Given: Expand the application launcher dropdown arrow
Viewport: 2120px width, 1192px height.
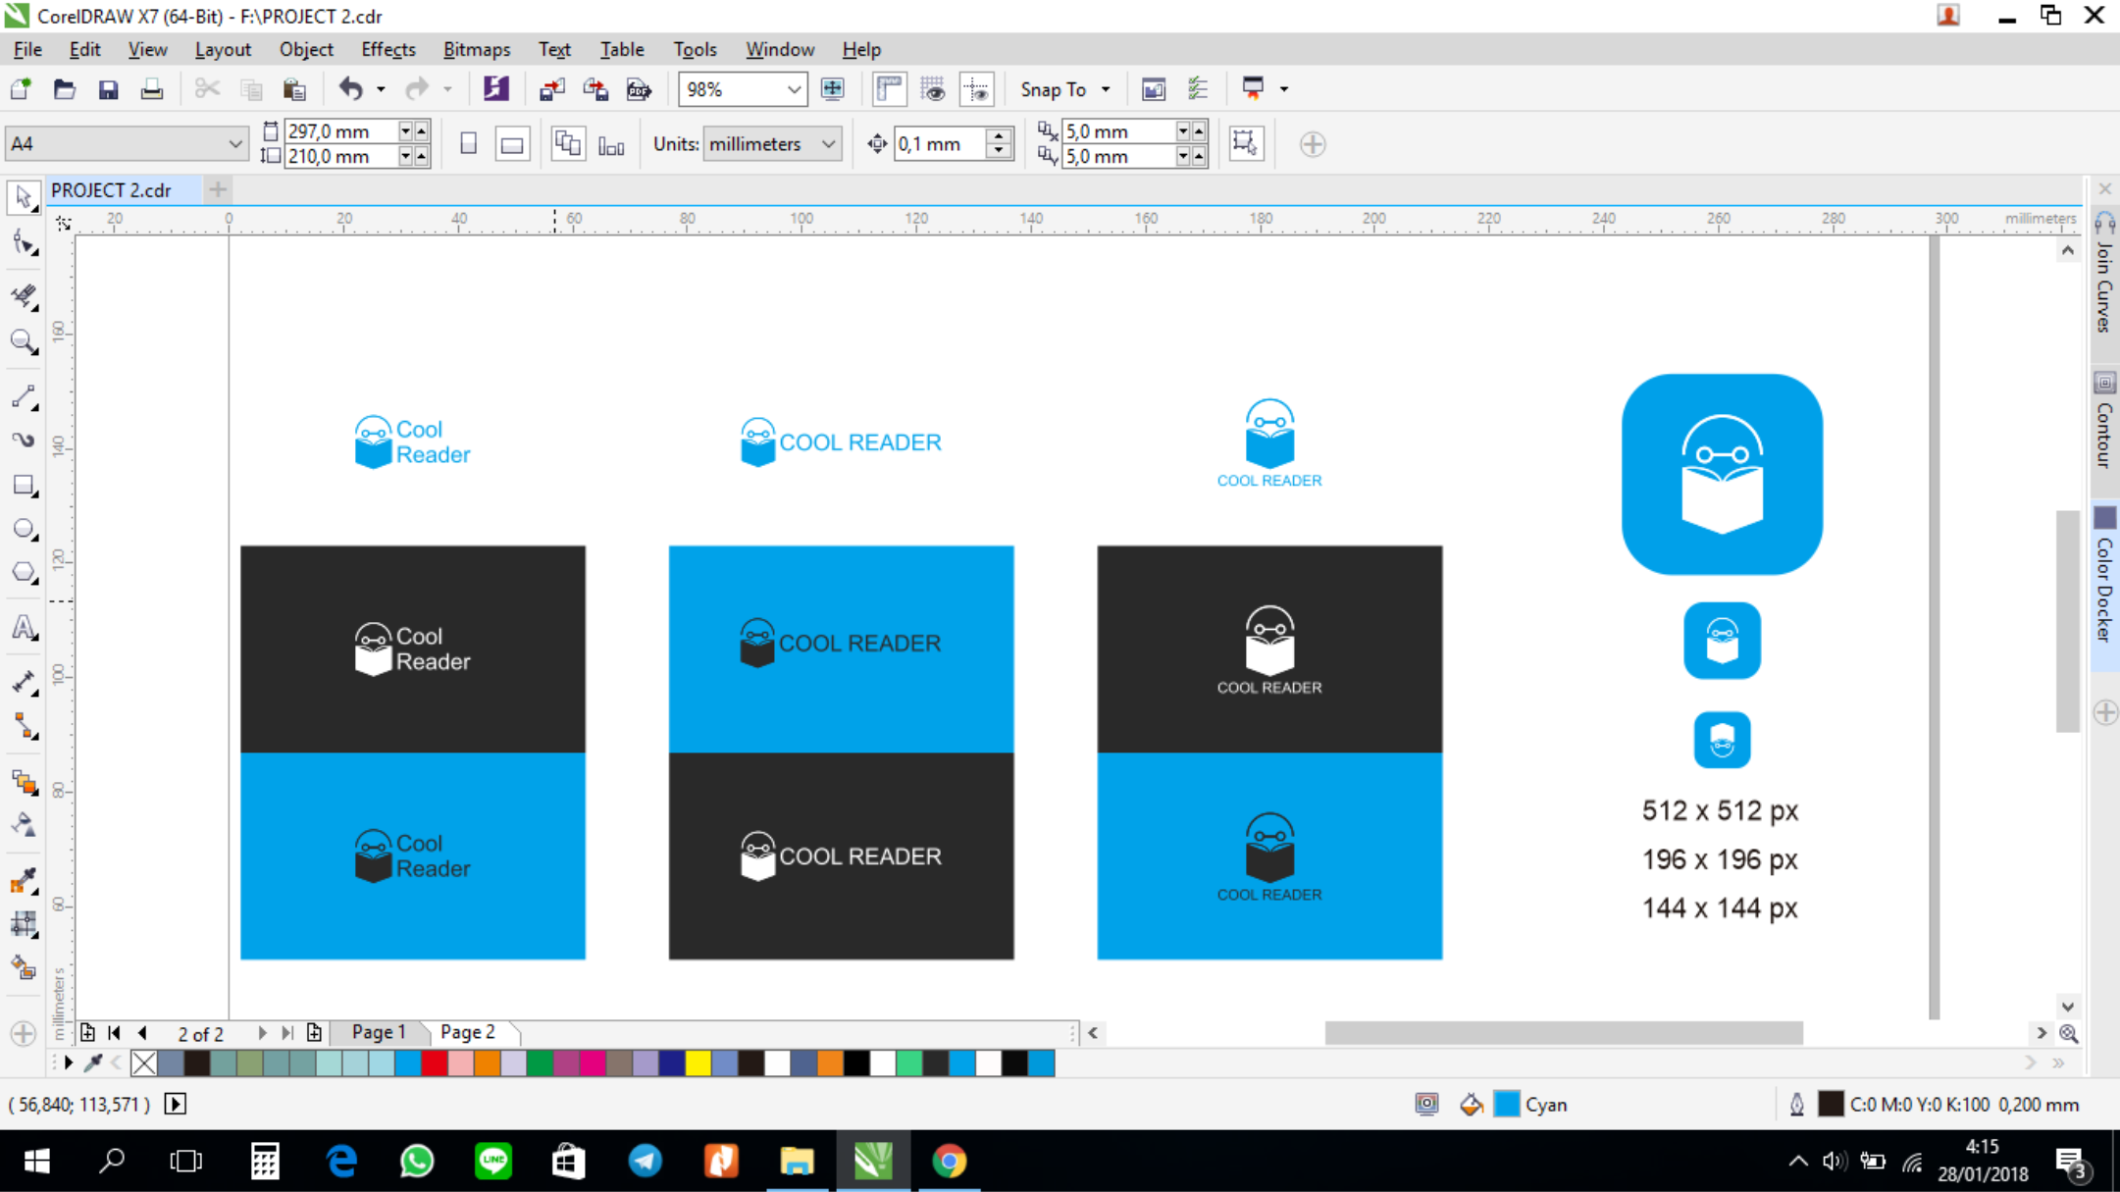Looking at the screenshot, I should pos(1283,89).
